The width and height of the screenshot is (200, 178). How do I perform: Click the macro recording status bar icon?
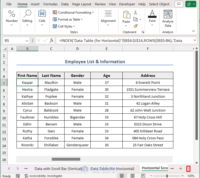coord(18,176)
